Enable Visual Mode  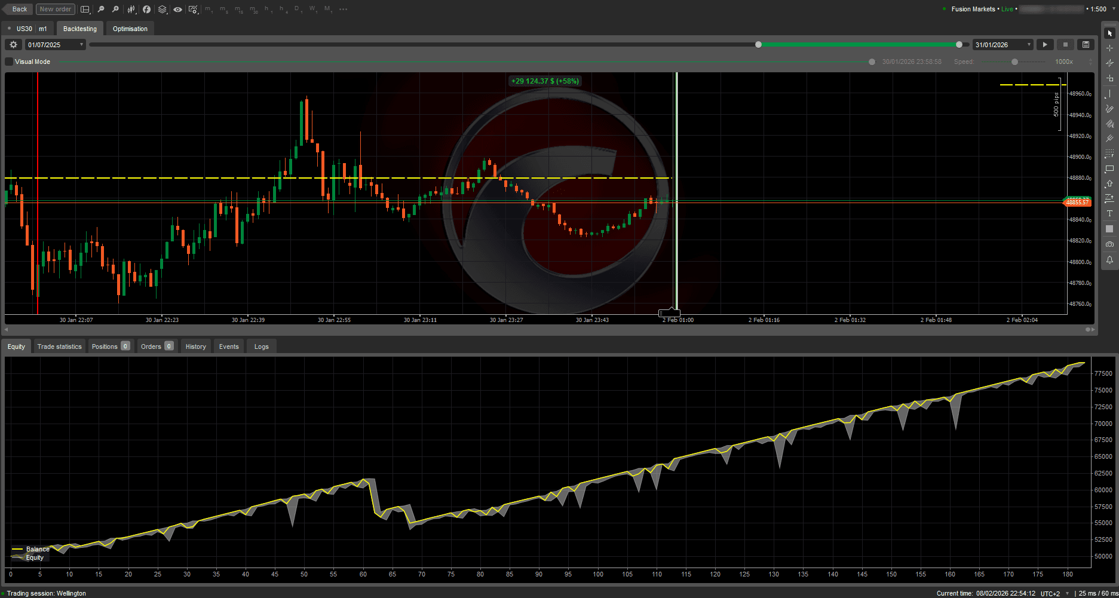click(8, 61)
